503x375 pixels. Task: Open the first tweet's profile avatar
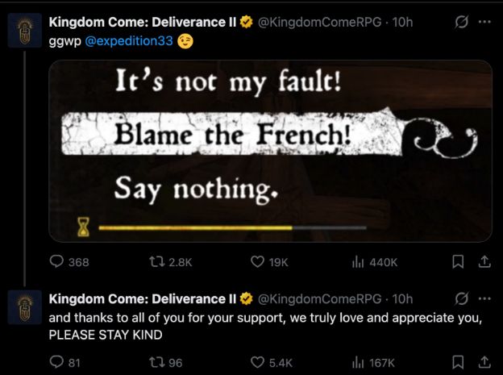[25, 30]
